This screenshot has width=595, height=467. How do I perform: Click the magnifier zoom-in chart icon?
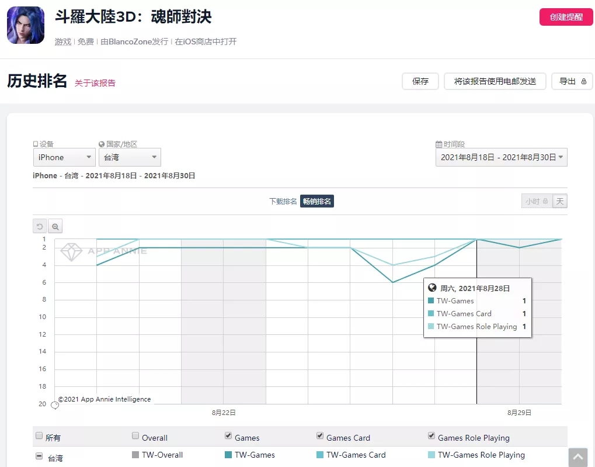point(55,226)
